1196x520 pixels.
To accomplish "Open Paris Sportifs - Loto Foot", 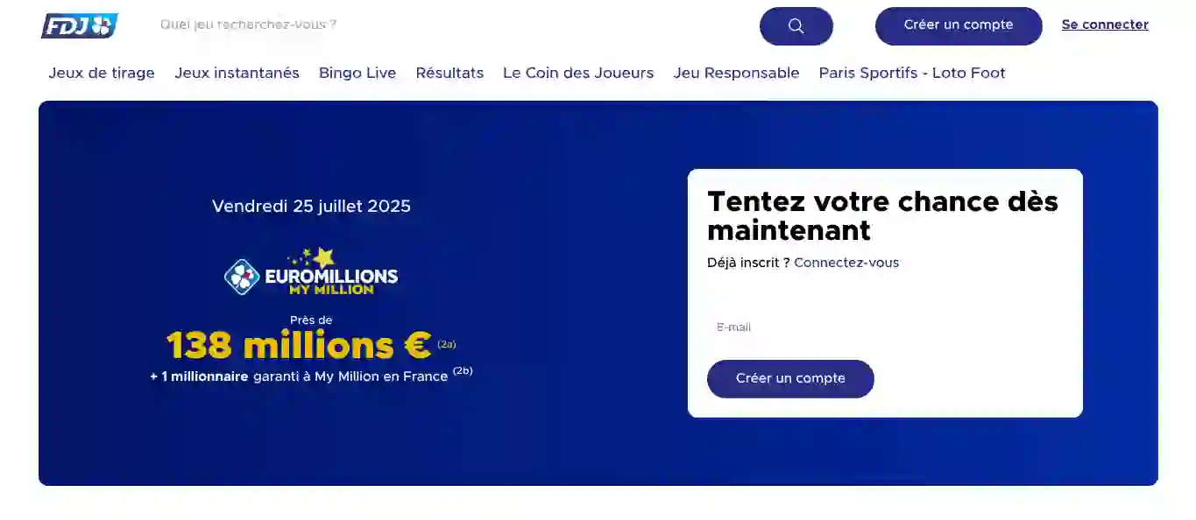I will tap(912, 74).
